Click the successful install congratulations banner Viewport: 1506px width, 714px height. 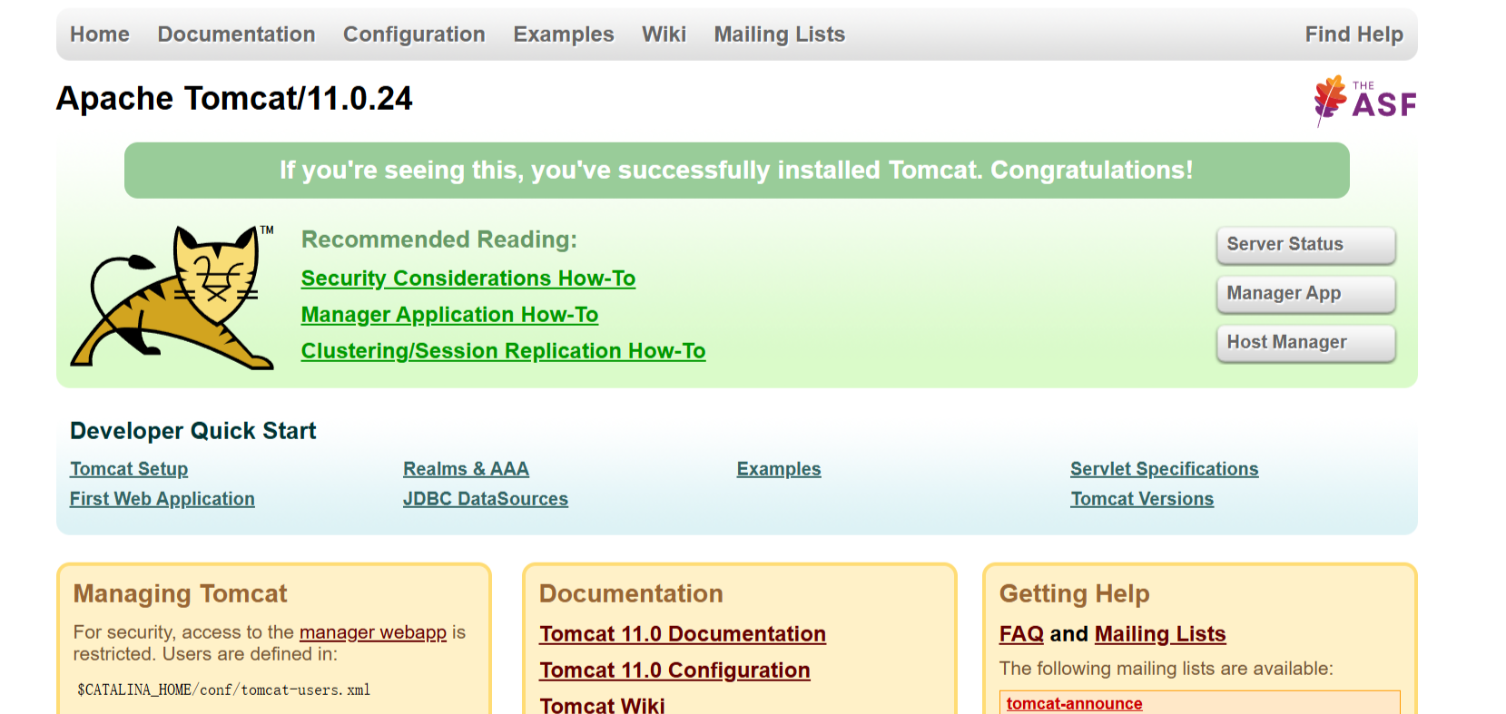736,171
